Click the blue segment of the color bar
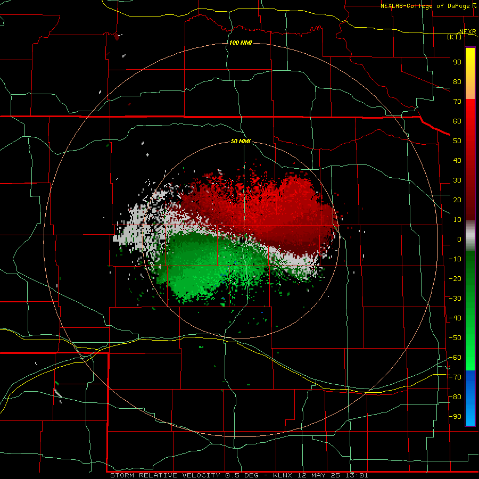The width and height of the screenshot is (479, 479). pos(470,398)
